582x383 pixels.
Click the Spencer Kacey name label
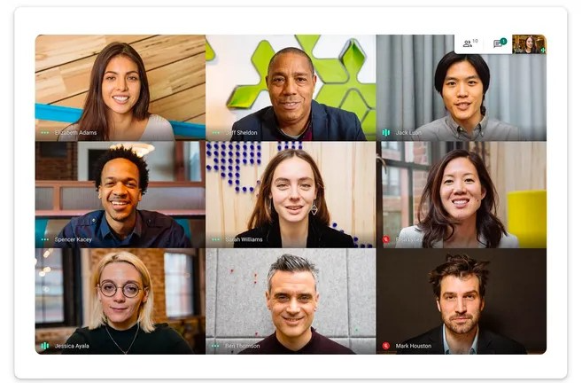coord(74,239)
